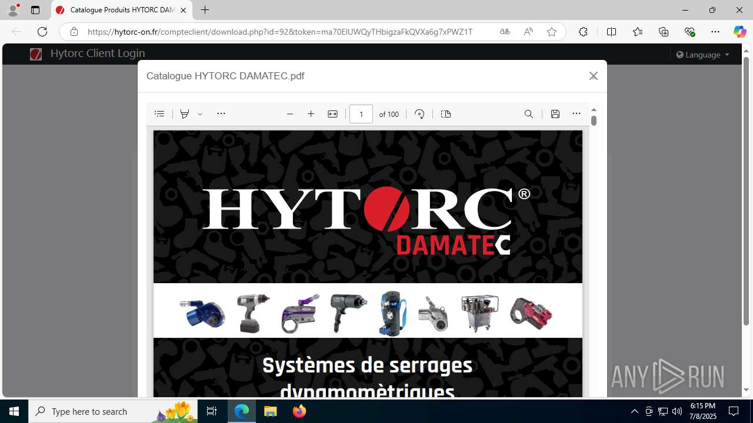Click the Hytorc Client Login title link
This screenshot has width=753, height=423.
98,53
